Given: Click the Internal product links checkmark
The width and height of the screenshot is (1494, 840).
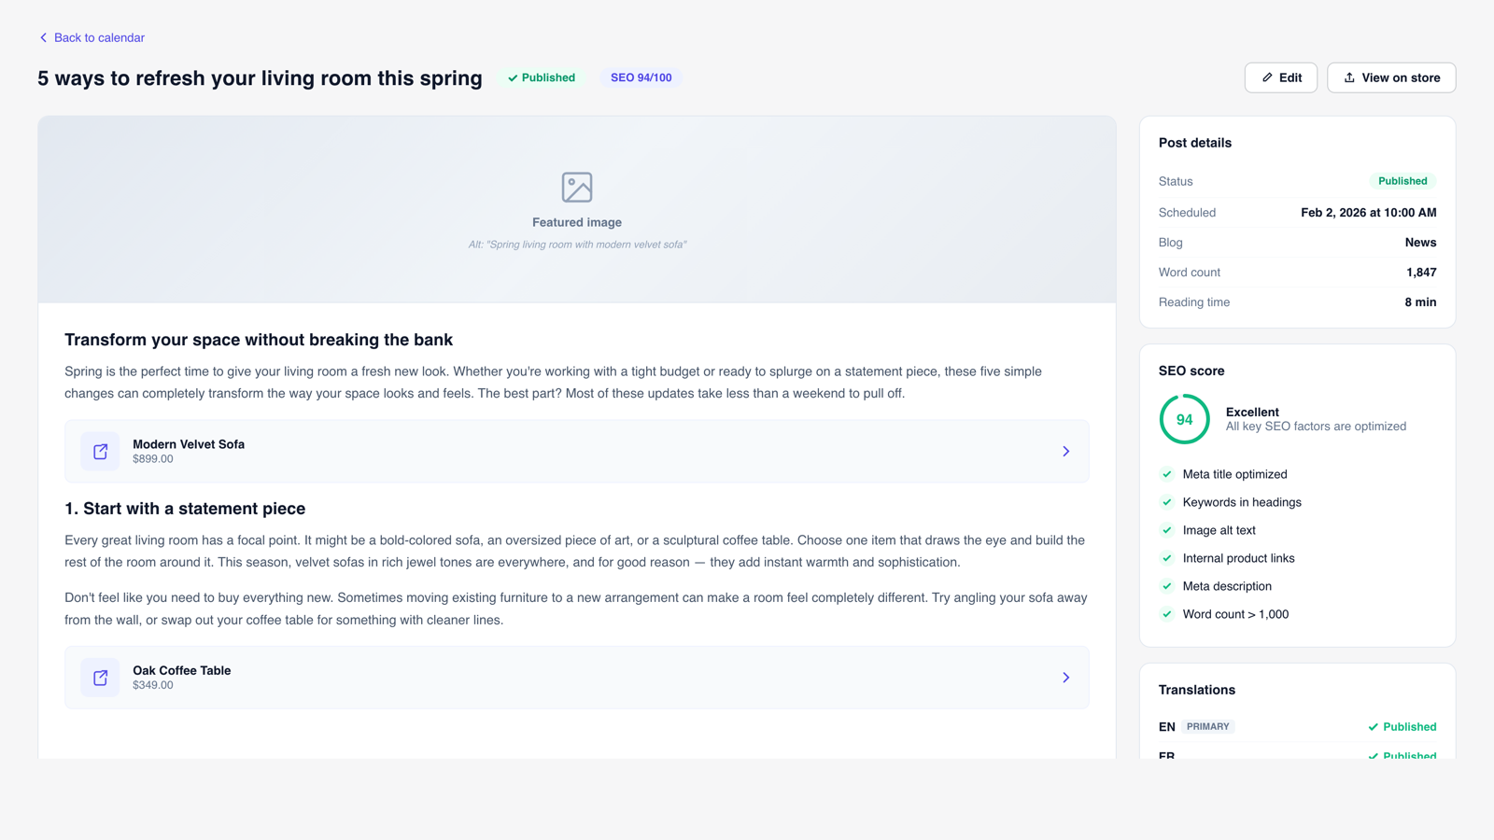Looking at the screenshot, I should pos(1167,558).
